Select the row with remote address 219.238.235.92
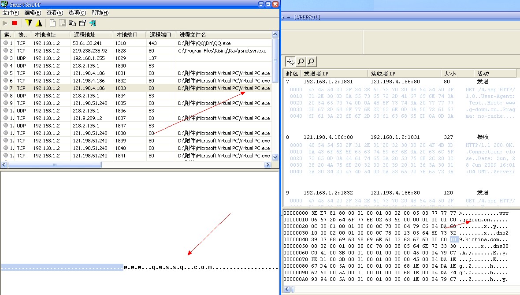This screenshot has height=295, width=520. [136, 50]
